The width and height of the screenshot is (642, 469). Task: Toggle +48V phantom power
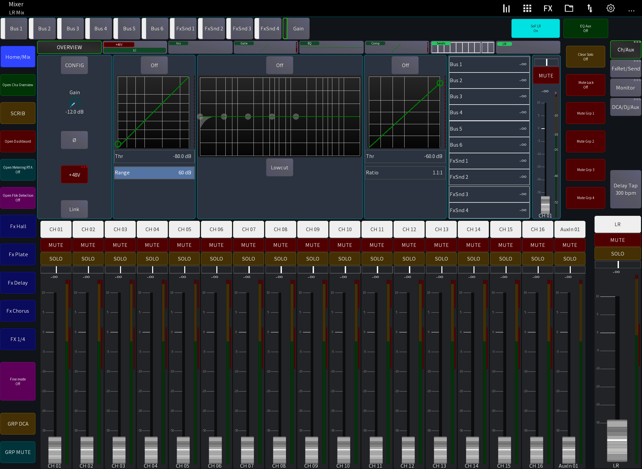click(74, 175)
